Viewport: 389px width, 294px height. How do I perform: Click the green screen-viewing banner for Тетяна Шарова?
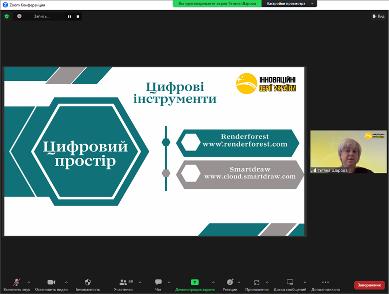click(x=217, y=3)
